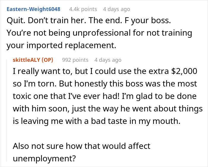Open OP reply's '4 days ago' permalink
This screenshot has height=167, width=208.
tap(108, 60)
